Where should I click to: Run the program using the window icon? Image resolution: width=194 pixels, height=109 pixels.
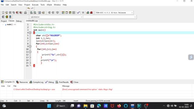[x=67, y=13]
